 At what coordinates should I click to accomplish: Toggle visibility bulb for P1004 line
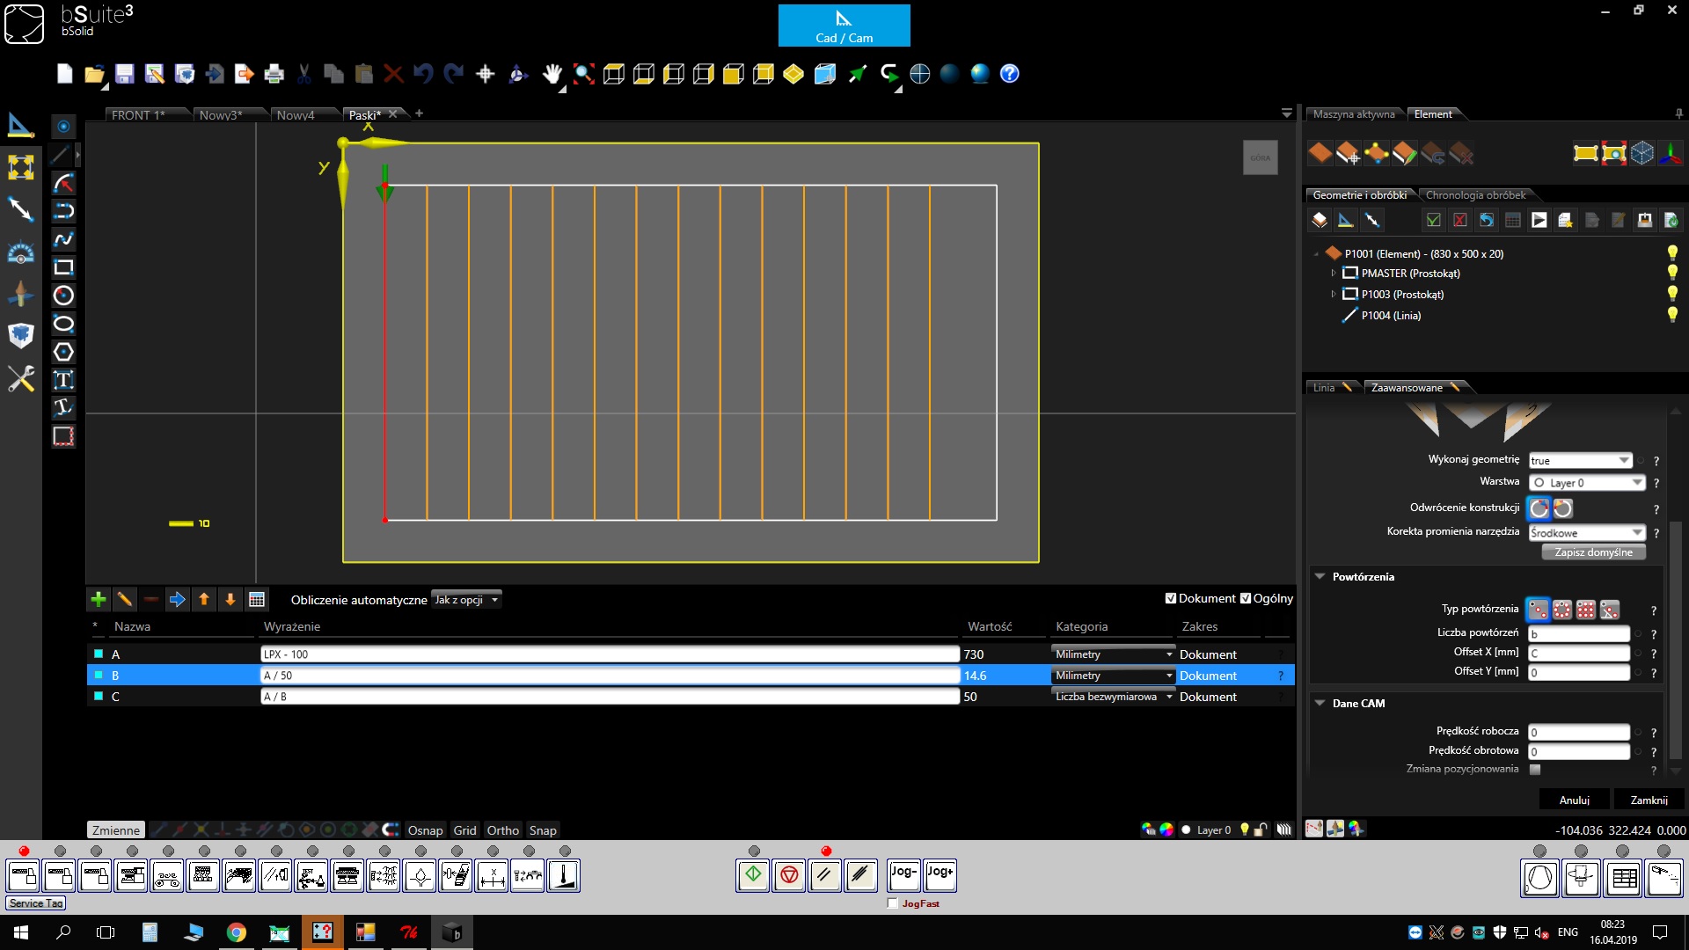point(1672,315)
